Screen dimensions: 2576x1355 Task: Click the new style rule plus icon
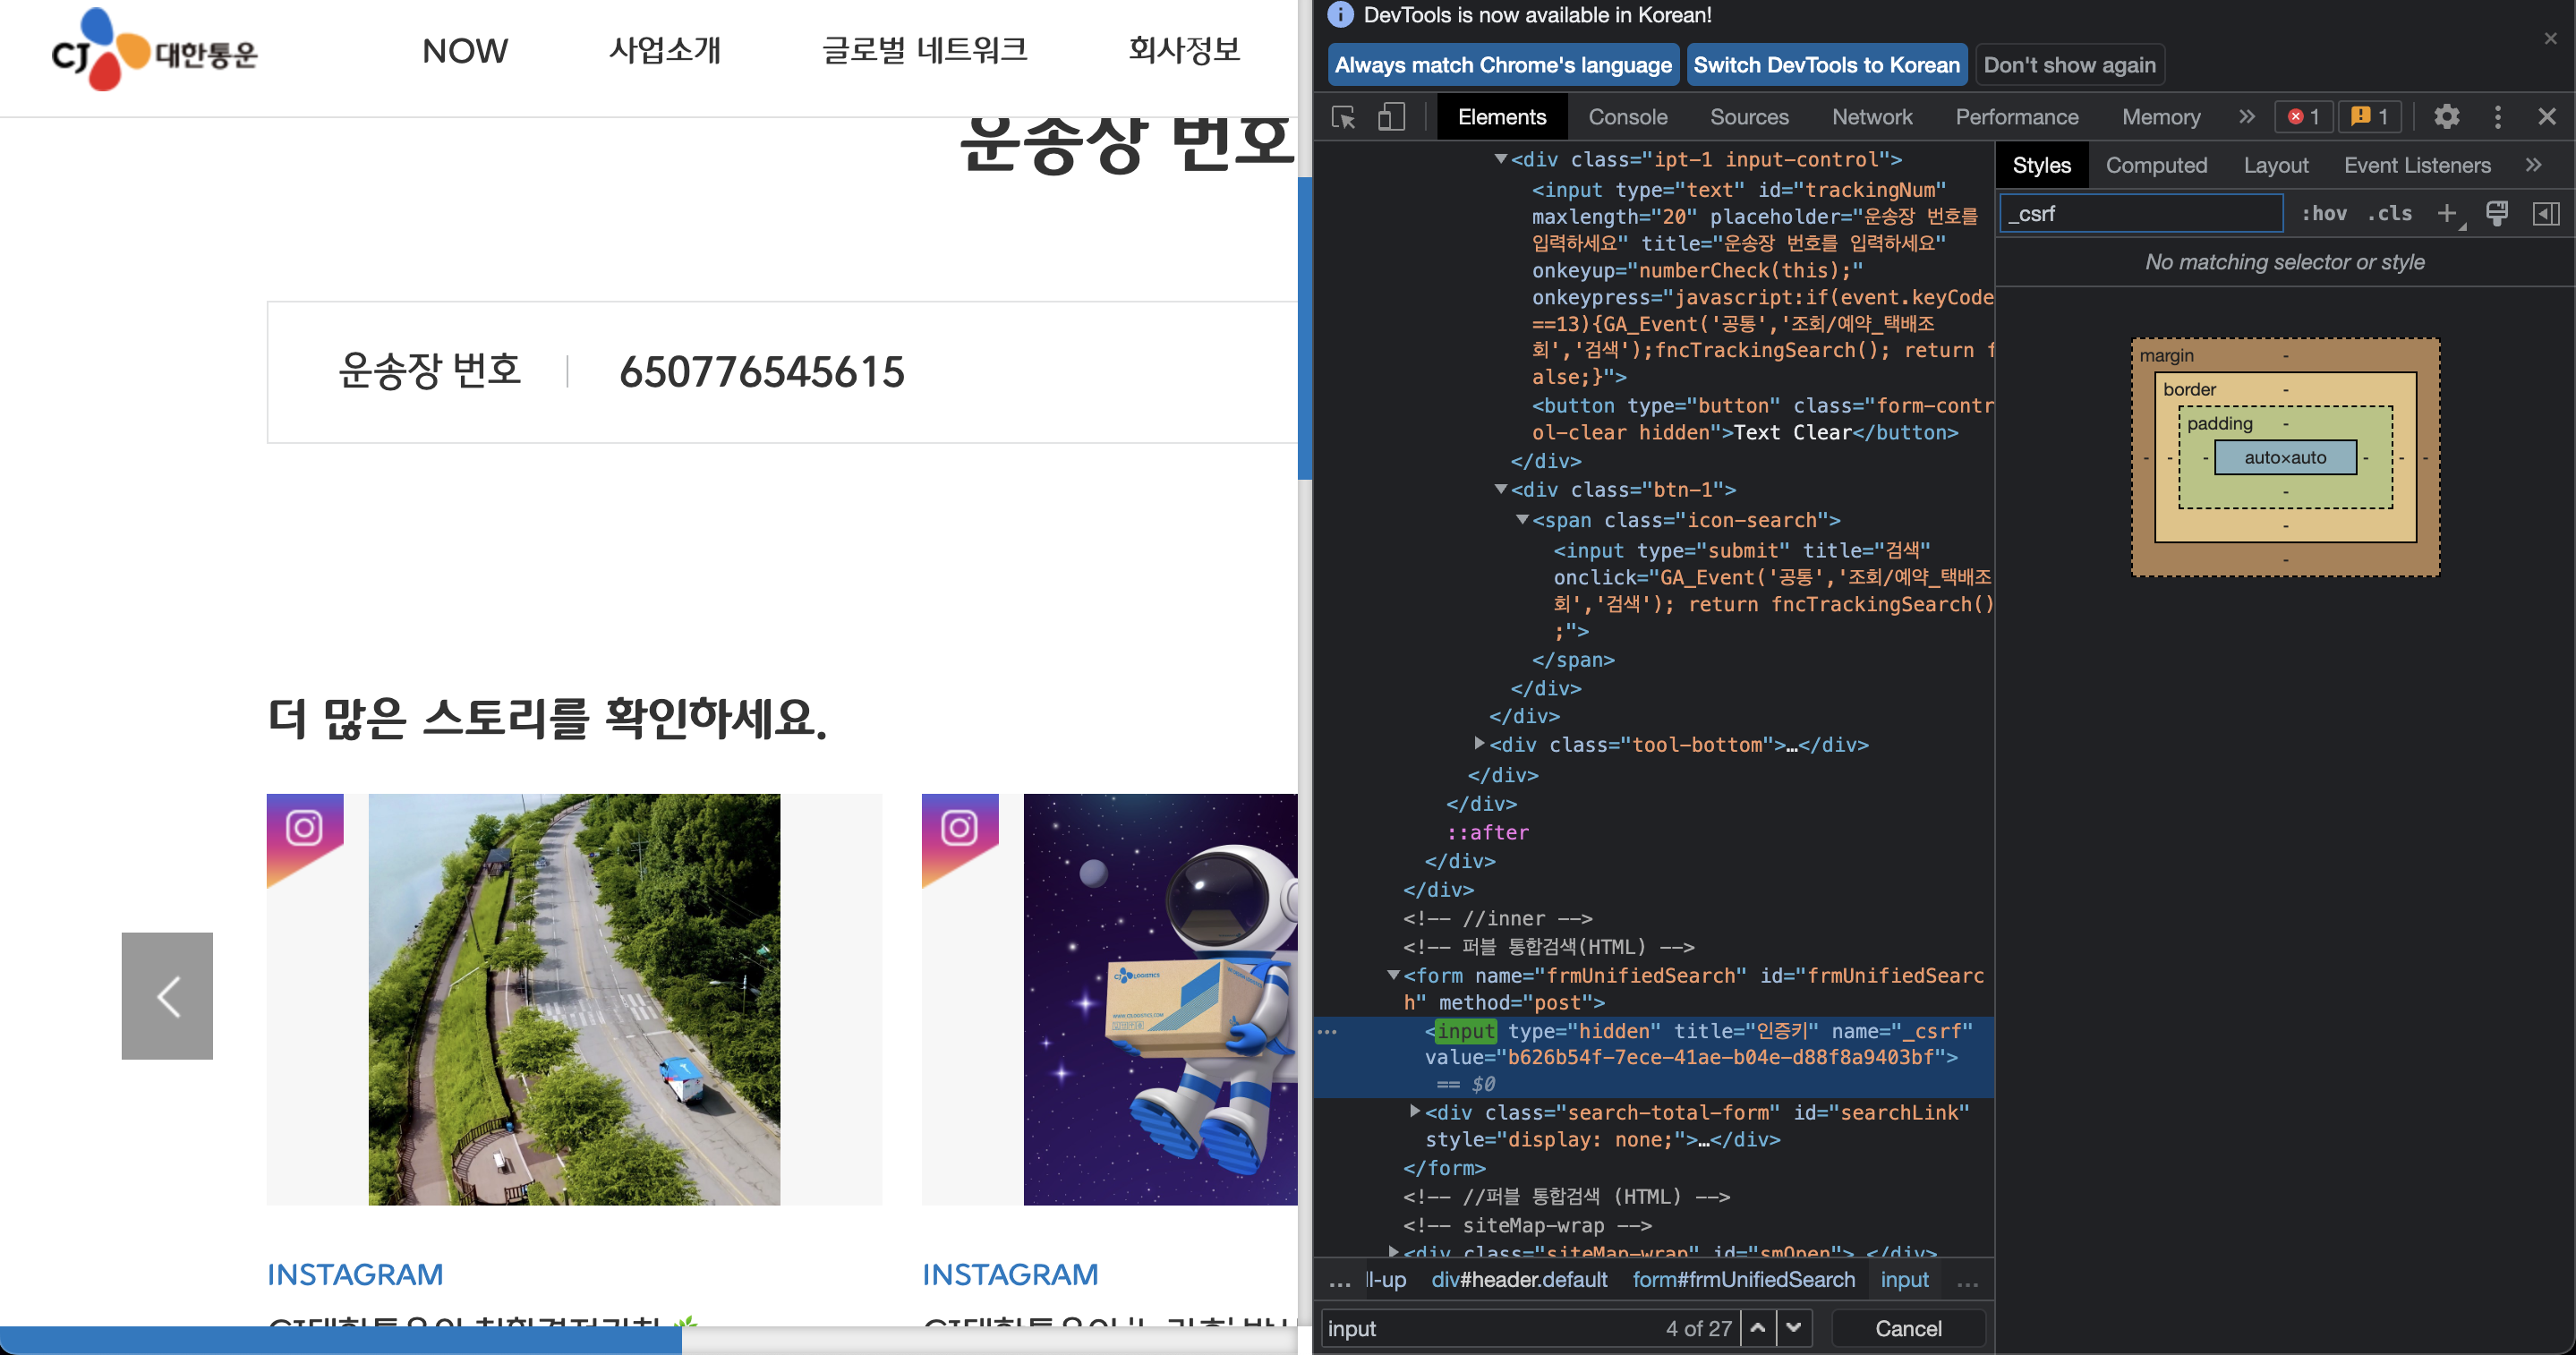2446,213
